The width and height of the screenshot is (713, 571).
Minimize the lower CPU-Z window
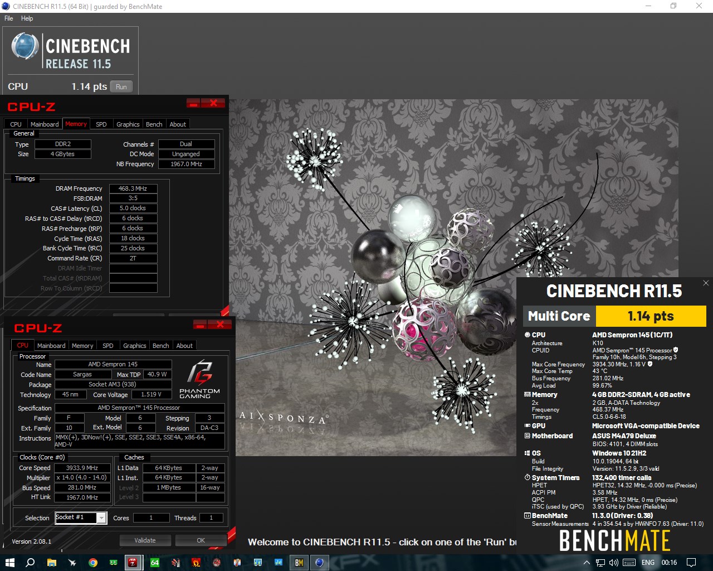pyautogui.click(x=199, y=325)
